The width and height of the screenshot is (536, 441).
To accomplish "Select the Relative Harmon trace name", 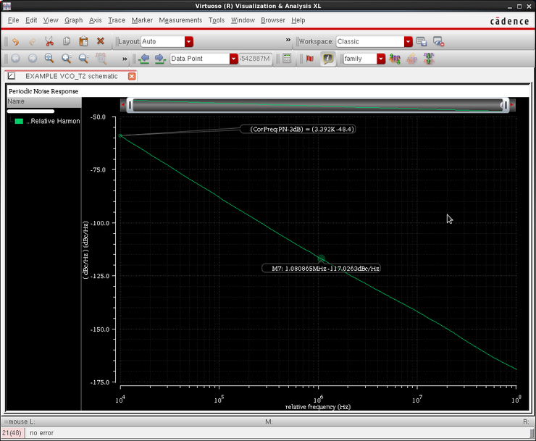I will pos(53,121).
